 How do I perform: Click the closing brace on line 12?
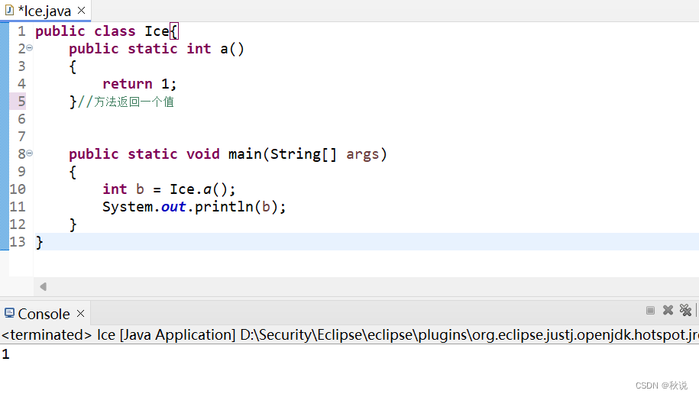coord(73,224)
